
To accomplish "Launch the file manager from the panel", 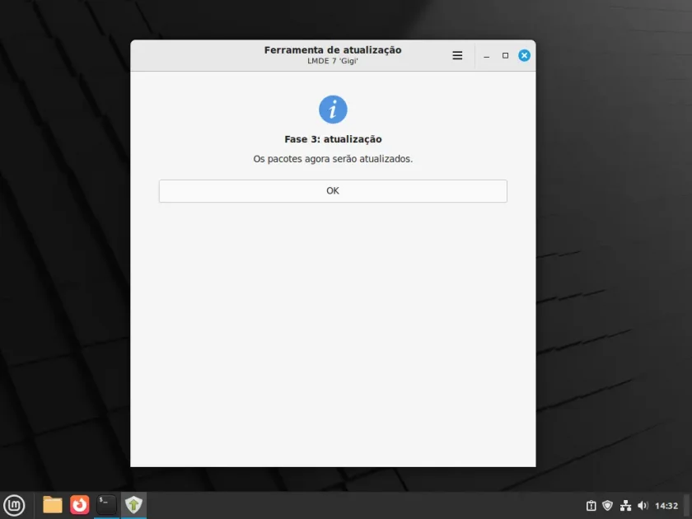I will click(53, 505).
